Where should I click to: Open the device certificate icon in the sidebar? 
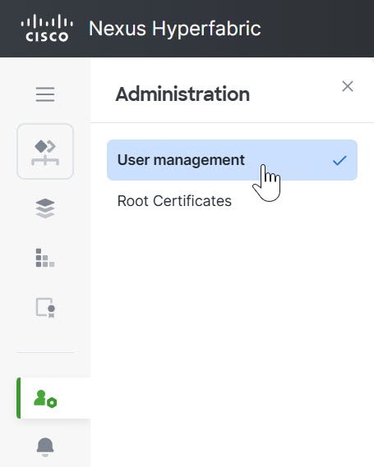click(45, 308)
